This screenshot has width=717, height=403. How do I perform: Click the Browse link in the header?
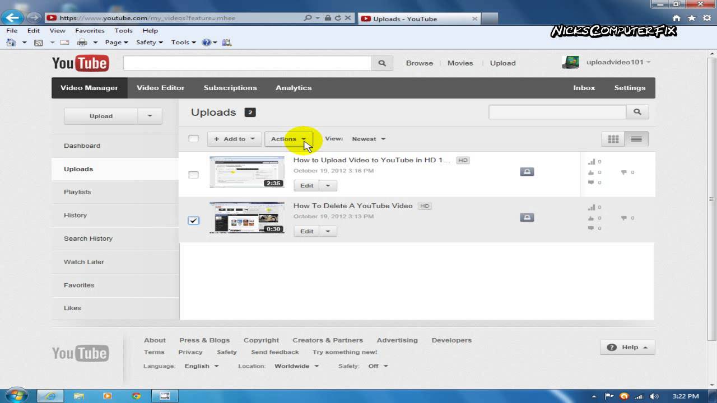420,63
